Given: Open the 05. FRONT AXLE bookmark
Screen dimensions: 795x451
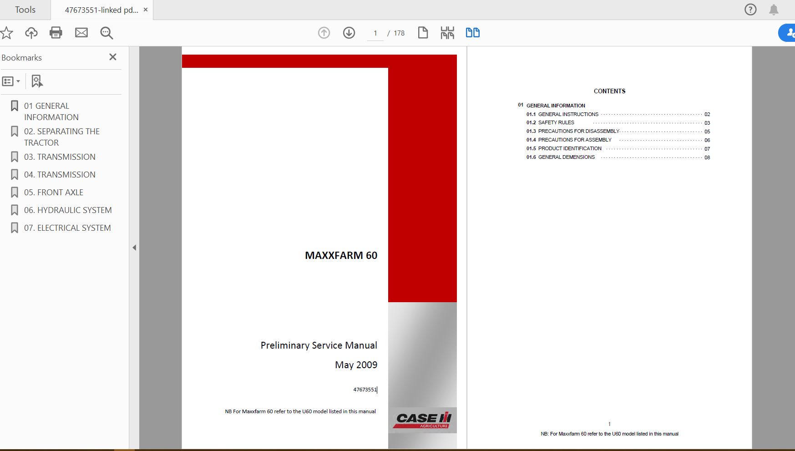Looking at the screenshot, I should [54, 192].
